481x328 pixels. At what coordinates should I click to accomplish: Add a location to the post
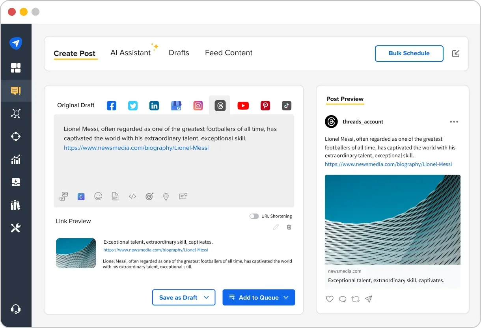point(166,196)
